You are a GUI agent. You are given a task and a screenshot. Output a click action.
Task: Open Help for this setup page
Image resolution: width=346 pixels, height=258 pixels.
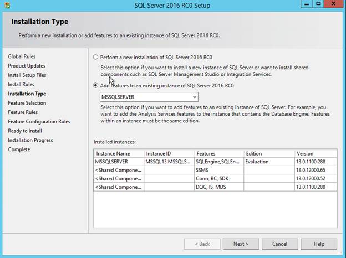tap(319, 244)
